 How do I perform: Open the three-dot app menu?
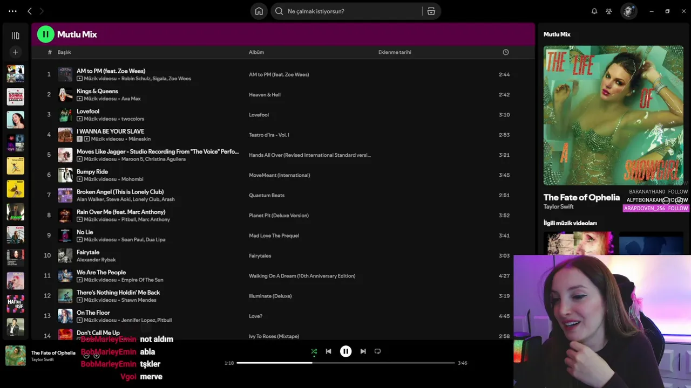point(12,11)
